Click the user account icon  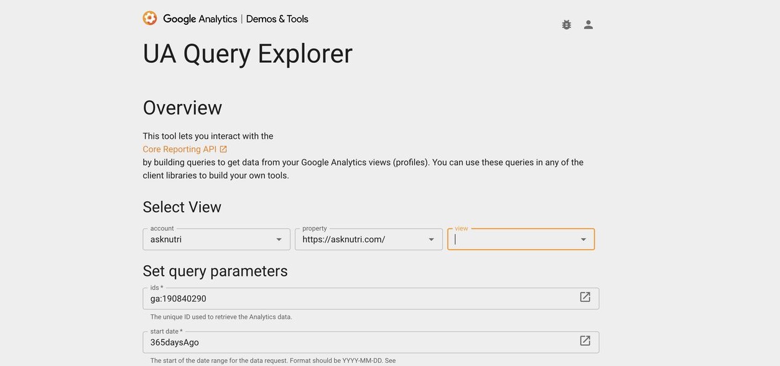click(x=585, y=23)
